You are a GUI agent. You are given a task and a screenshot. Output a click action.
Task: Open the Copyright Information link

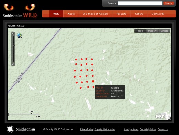tap(105, 129)
